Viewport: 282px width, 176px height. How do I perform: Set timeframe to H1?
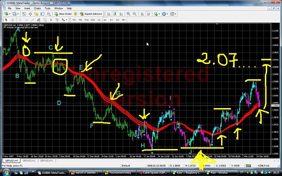click(99, 20)
